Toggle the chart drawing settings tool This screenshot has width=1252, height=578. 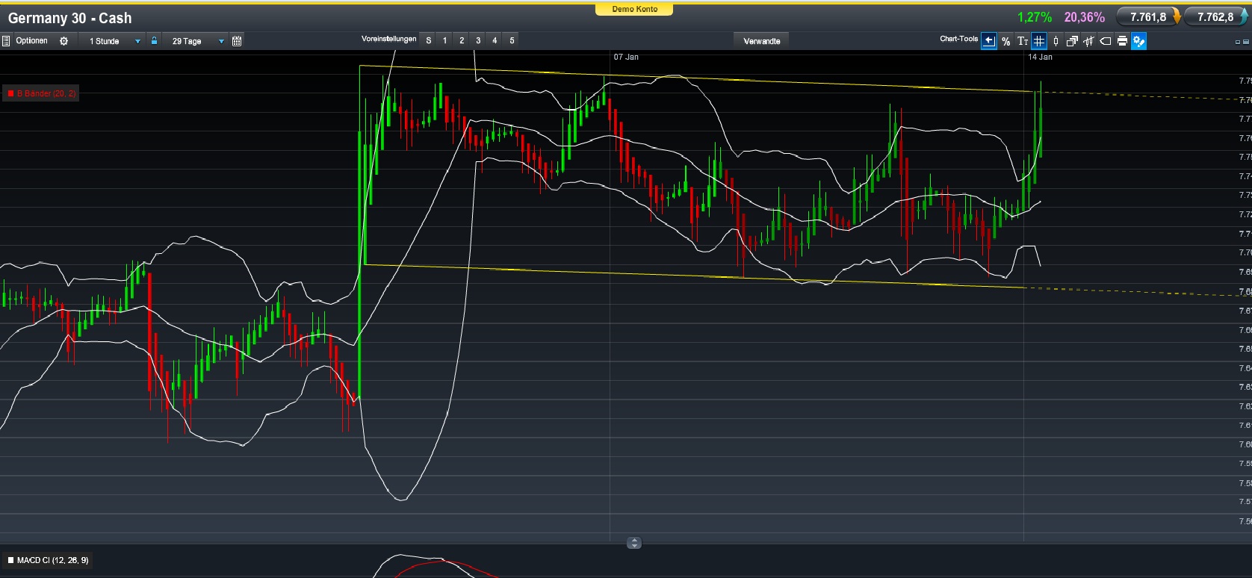1138,41
